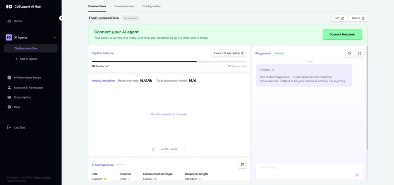The width and height of the screenshot is (394, 185).
Task: Switch to the Control Desk tab
Action: pos(97,6)
